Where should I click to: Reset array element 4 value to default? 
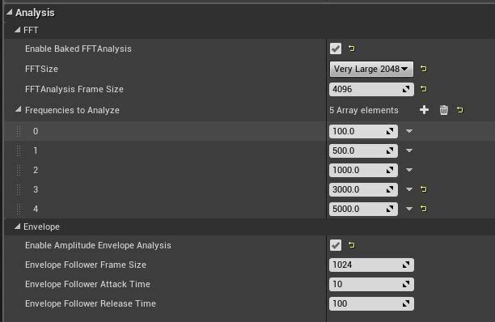click(424, 209)
